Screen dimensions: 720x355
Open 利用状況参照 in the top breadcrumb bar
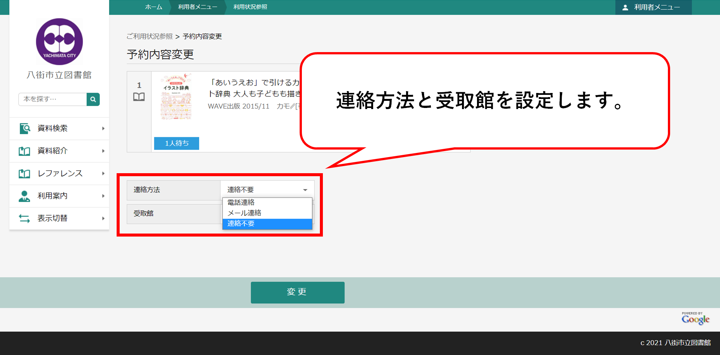(250, 7)
